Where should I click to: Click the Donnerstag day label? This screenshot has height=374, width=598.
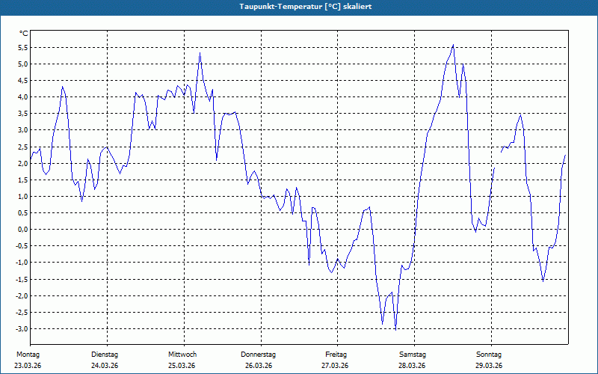258,355
